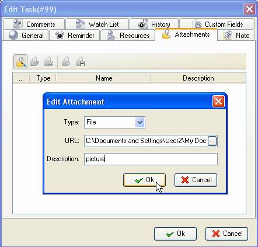Switch to the History tab

coord(154,25)
